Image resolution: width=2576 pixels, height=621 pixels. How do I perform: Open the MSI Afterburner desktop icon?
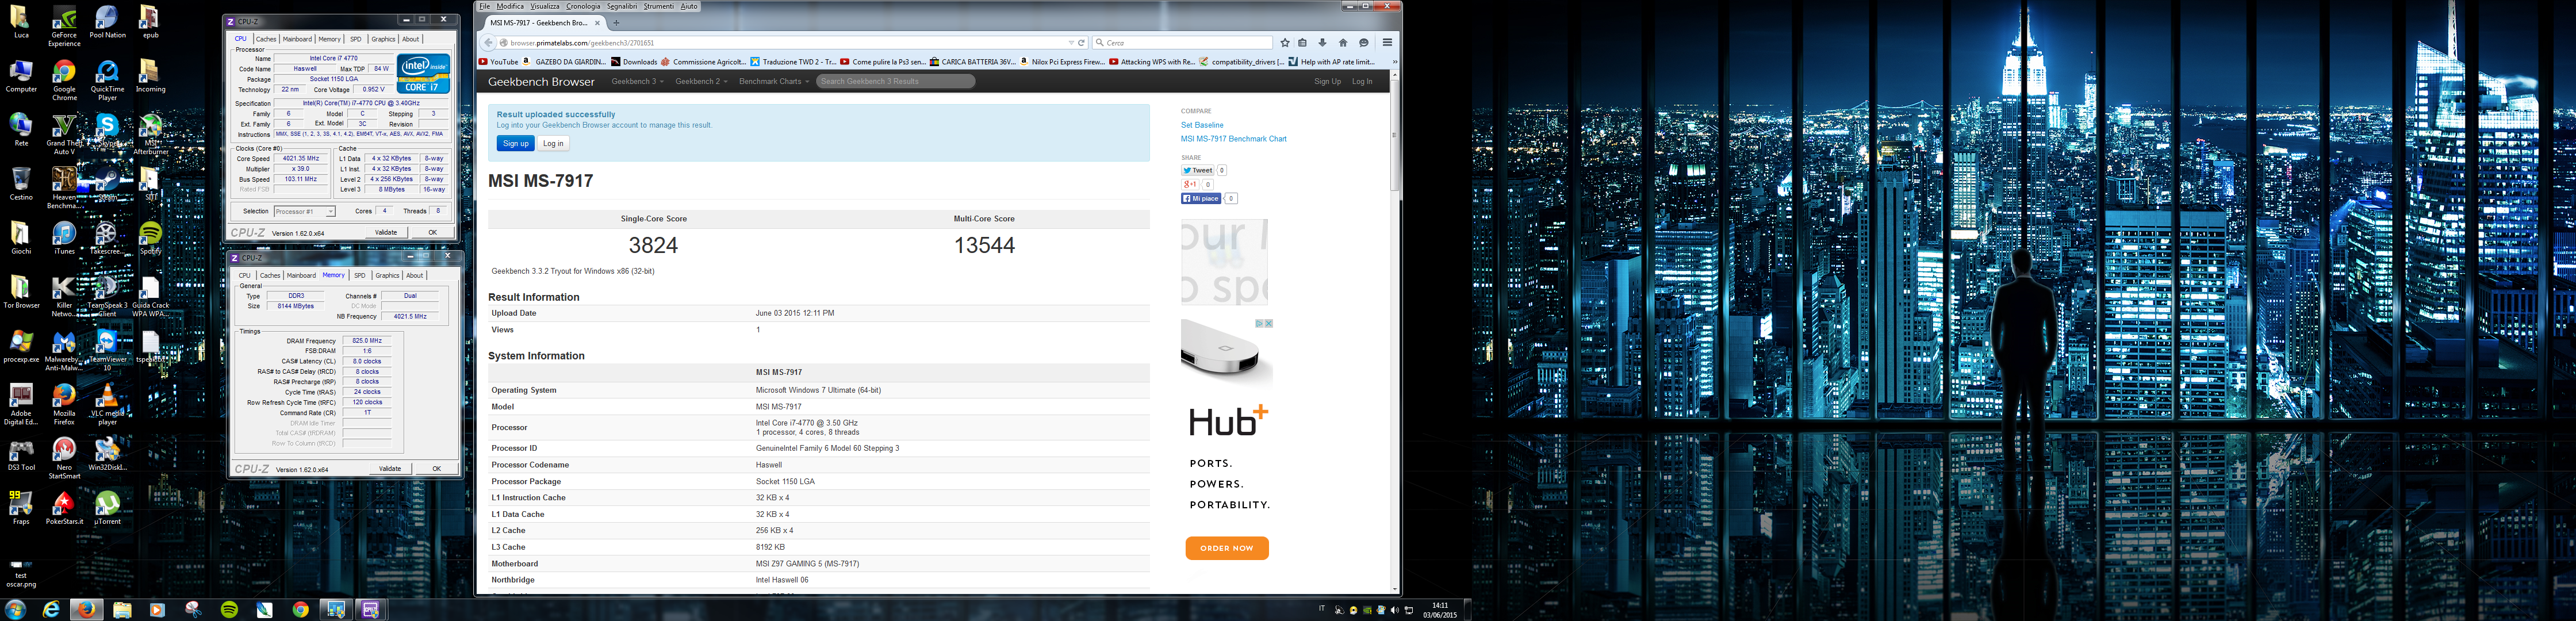(x=150, y=134)
